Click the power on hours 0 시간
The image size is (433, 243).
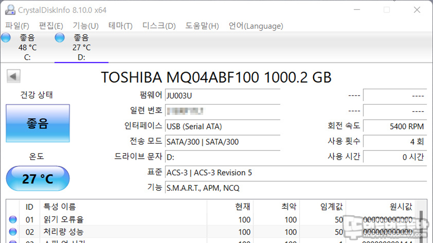pyautogui.click(x=395, y=157)
